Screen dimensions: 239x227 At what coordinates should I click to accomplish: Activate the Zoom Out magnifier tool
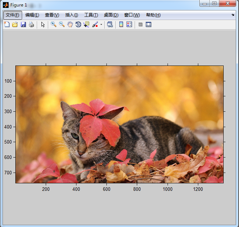(62, 24)
